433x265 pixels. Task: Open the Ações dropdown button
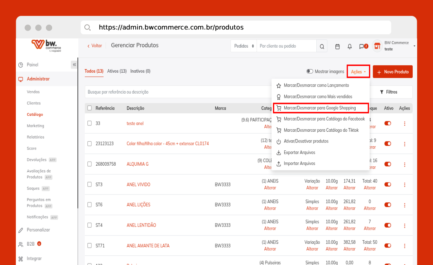[358, 72]
